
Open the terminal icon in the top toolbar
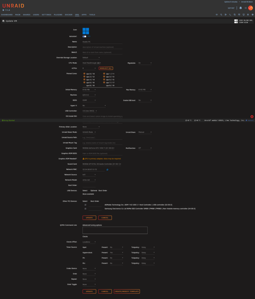(x=230, y=15)
